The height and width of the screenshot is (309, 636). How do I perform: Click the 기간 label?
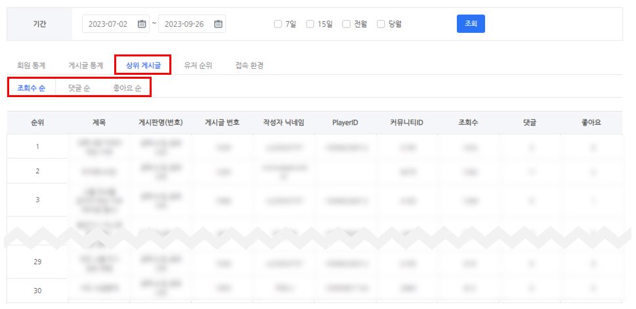(39, 24)
